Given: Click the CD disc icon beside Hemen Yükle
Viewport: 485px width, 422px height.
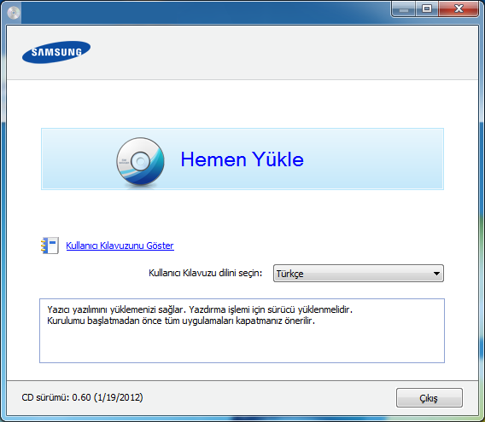Looking at the screenshot, I should pyautogui.click(x=140, y=161).
